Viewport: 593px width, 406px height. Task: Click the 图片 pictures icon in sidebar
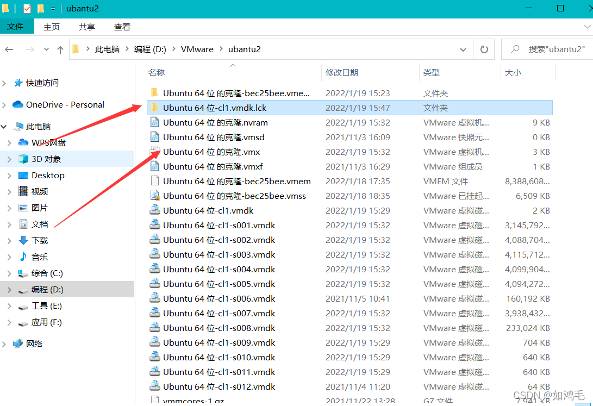click(23, 208)
